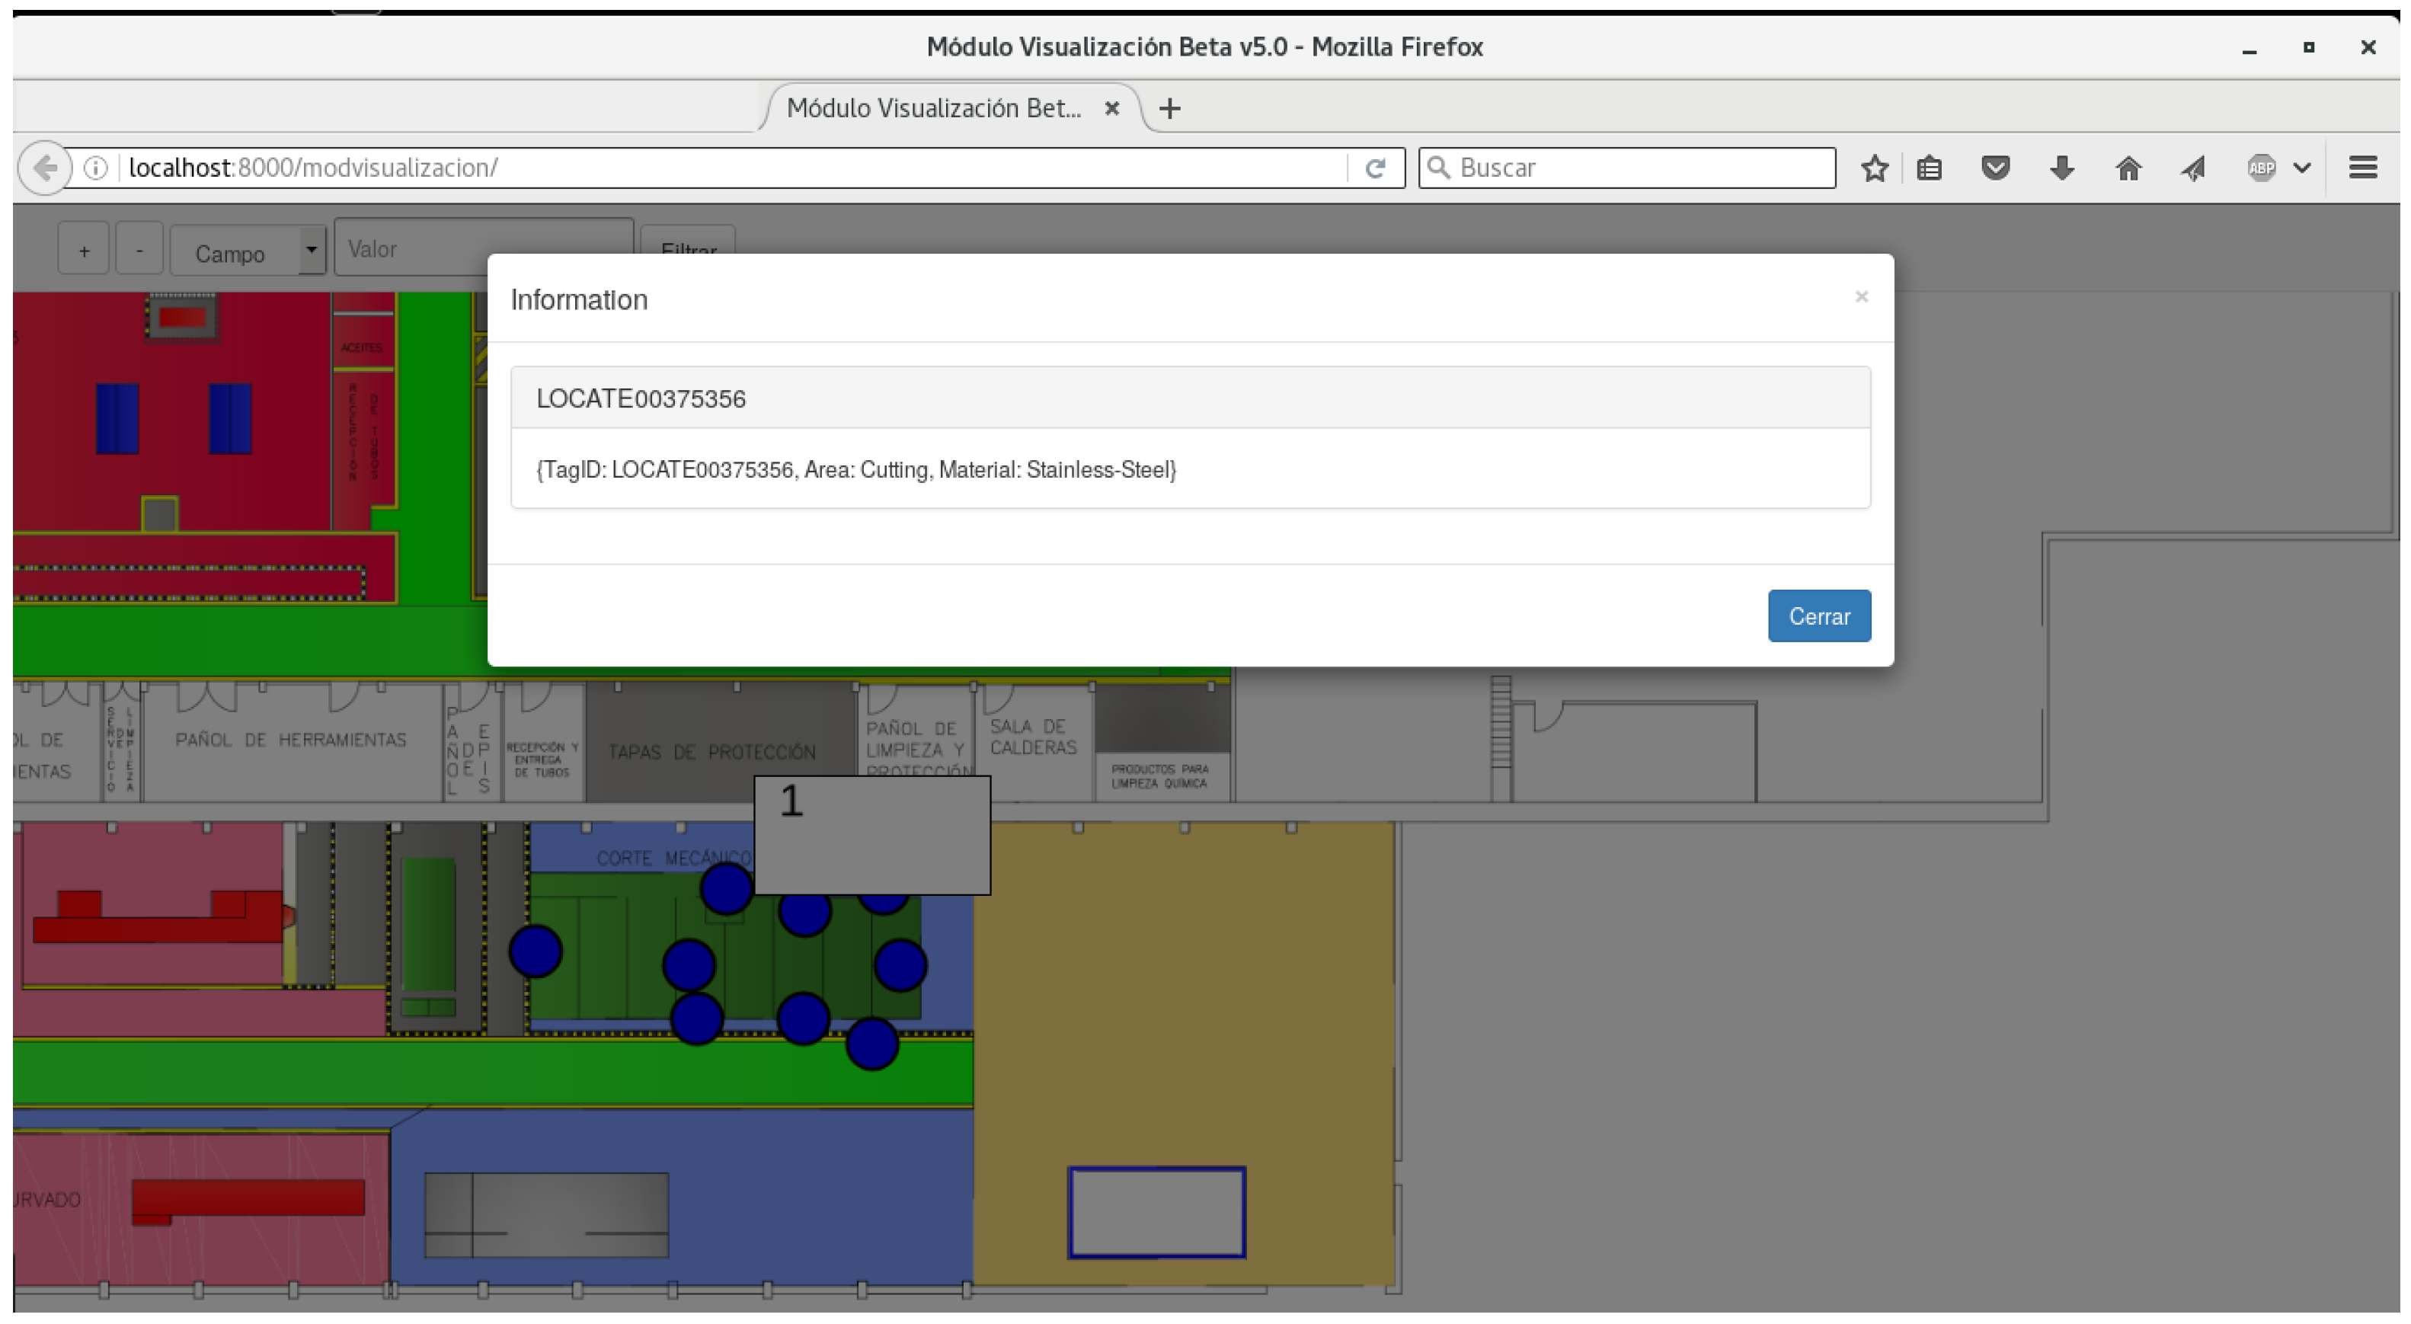Screen dimensions: 2411x1324
Task: Reload the page with refresh icon
Action: [1375, 168]
